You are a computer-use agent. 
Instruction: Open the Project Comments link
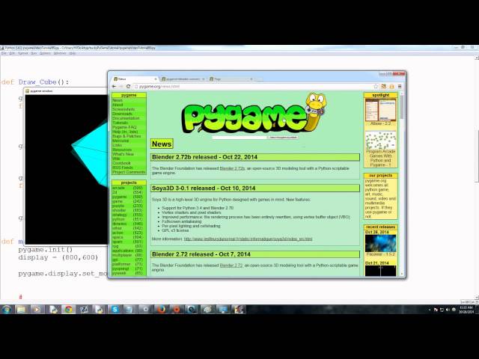[x=129, y=172]
